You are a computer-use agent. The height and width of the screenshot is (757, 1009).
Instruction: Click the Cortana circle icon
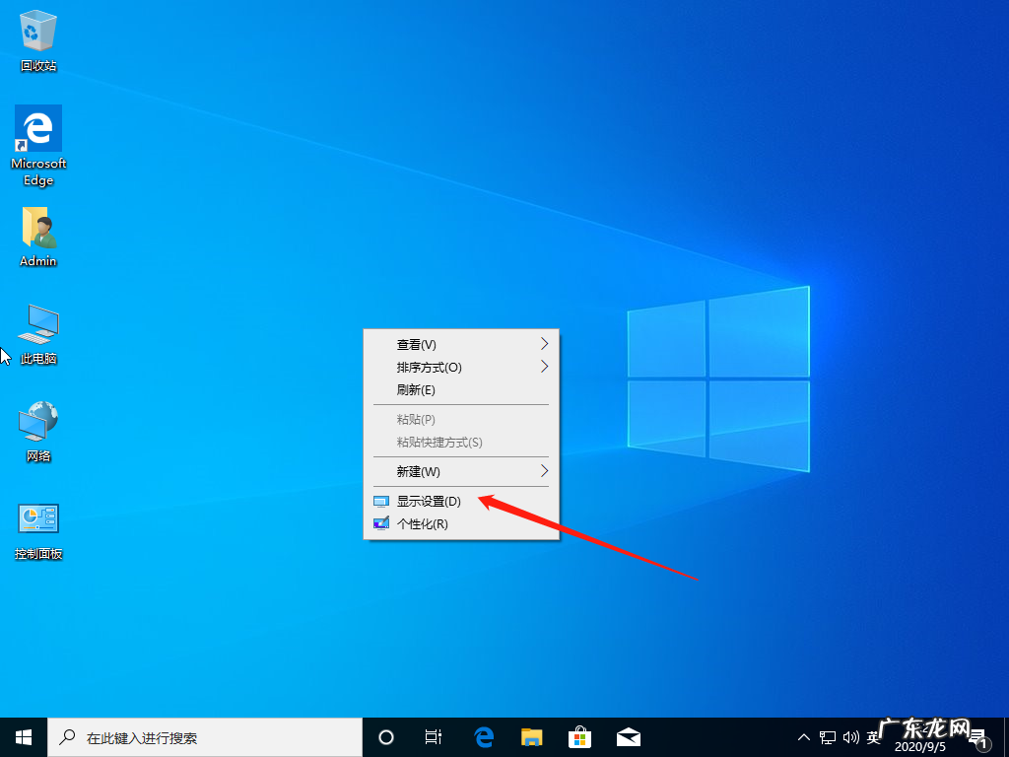tap(385, 736)
